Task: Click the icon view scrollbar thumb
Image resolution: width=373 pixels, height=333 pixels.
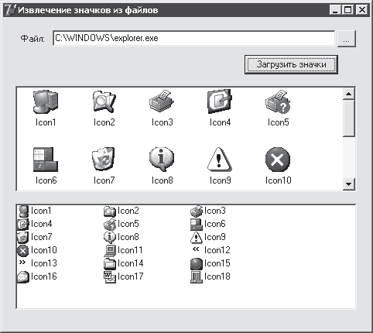Action: click(349, 118)
